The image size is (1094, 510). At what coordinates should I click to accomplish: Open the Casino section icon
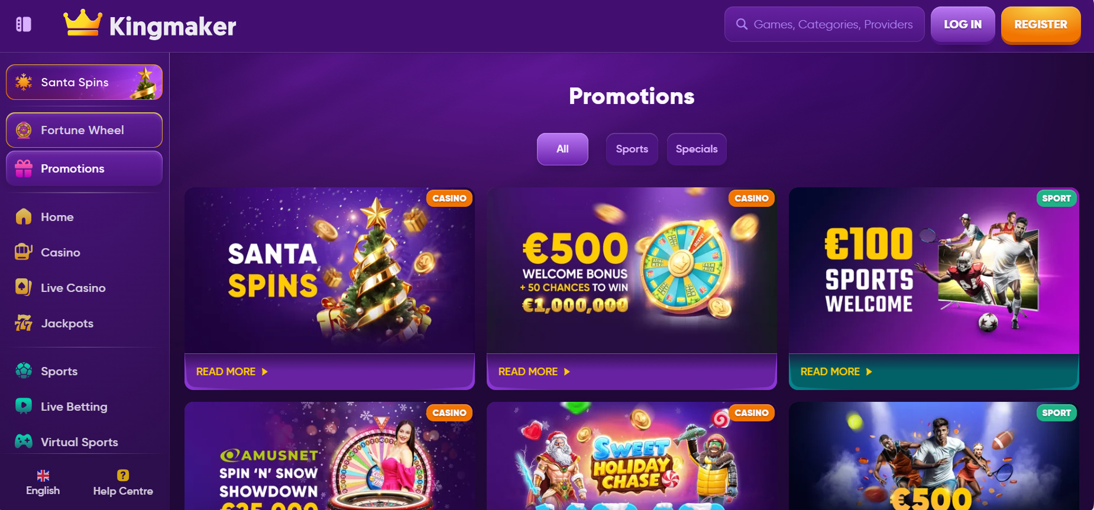click(24, 252)
